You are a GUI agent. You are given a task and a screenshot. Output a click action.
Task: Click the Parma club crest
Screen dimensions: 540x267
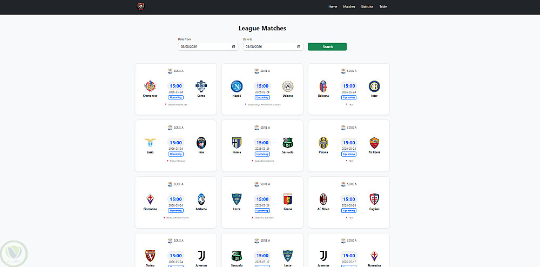click(237, 143)
